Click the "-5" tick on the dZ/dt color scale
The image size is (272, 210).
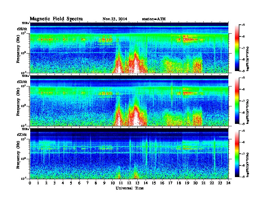[243, 131]
